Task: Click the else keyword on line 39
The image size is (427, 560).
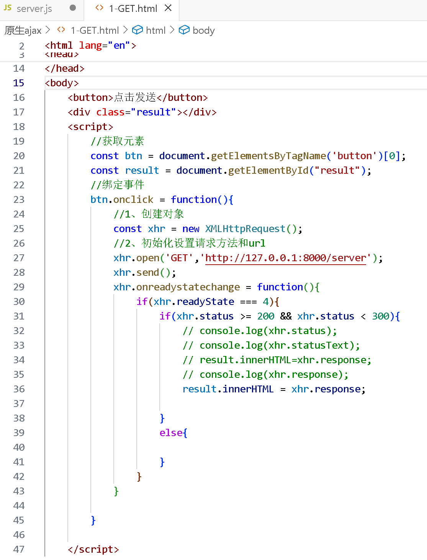Action: pyautogui.click(x=171, y=433)
